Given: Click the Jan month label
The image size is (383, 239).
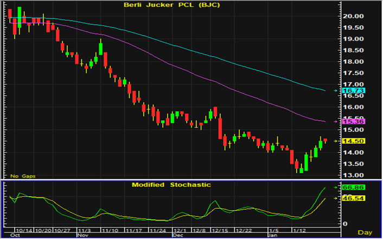Looking at the screenshot, I should point(273,236).
